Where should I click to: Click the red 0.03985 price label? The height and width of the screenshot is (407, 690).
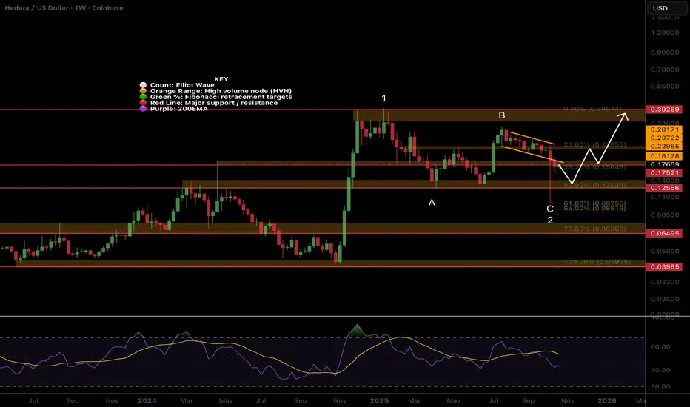click(665, 266)
